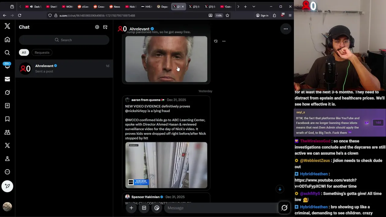This screenshot has width=386, height=217.
Task: Switch to the r/Live Reddit tab
Action: coord(83,7)
